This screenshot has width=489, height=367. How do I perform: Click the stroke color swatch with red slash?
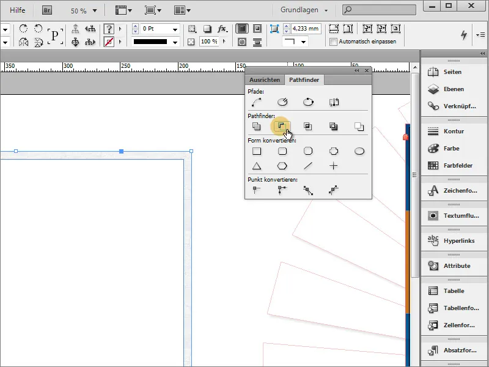pyautogui.click(x=109, y=42)
